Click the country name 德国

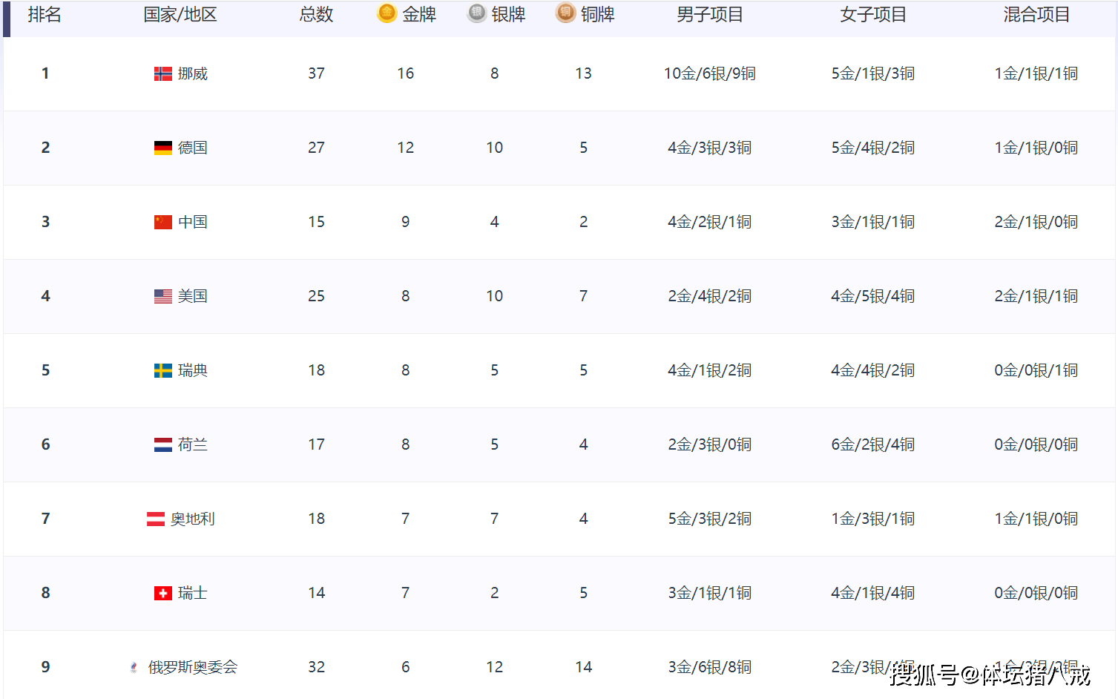(193, 148)
